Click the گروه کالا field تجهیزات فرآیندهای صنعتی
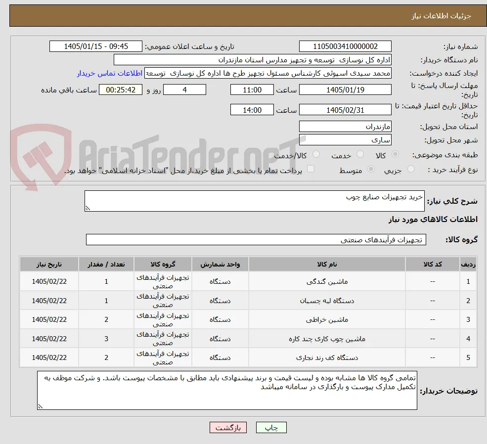This screenshot has height=444, width=487. 256,240
